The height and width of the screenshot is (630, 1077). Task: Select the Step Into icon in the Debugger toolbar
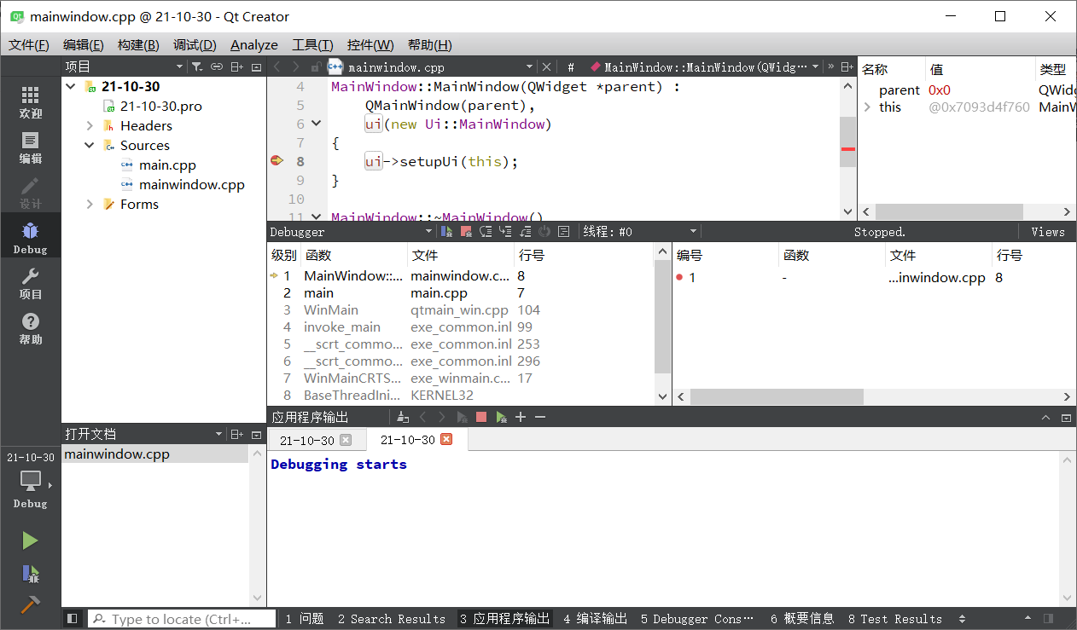[x=506, y=231]
